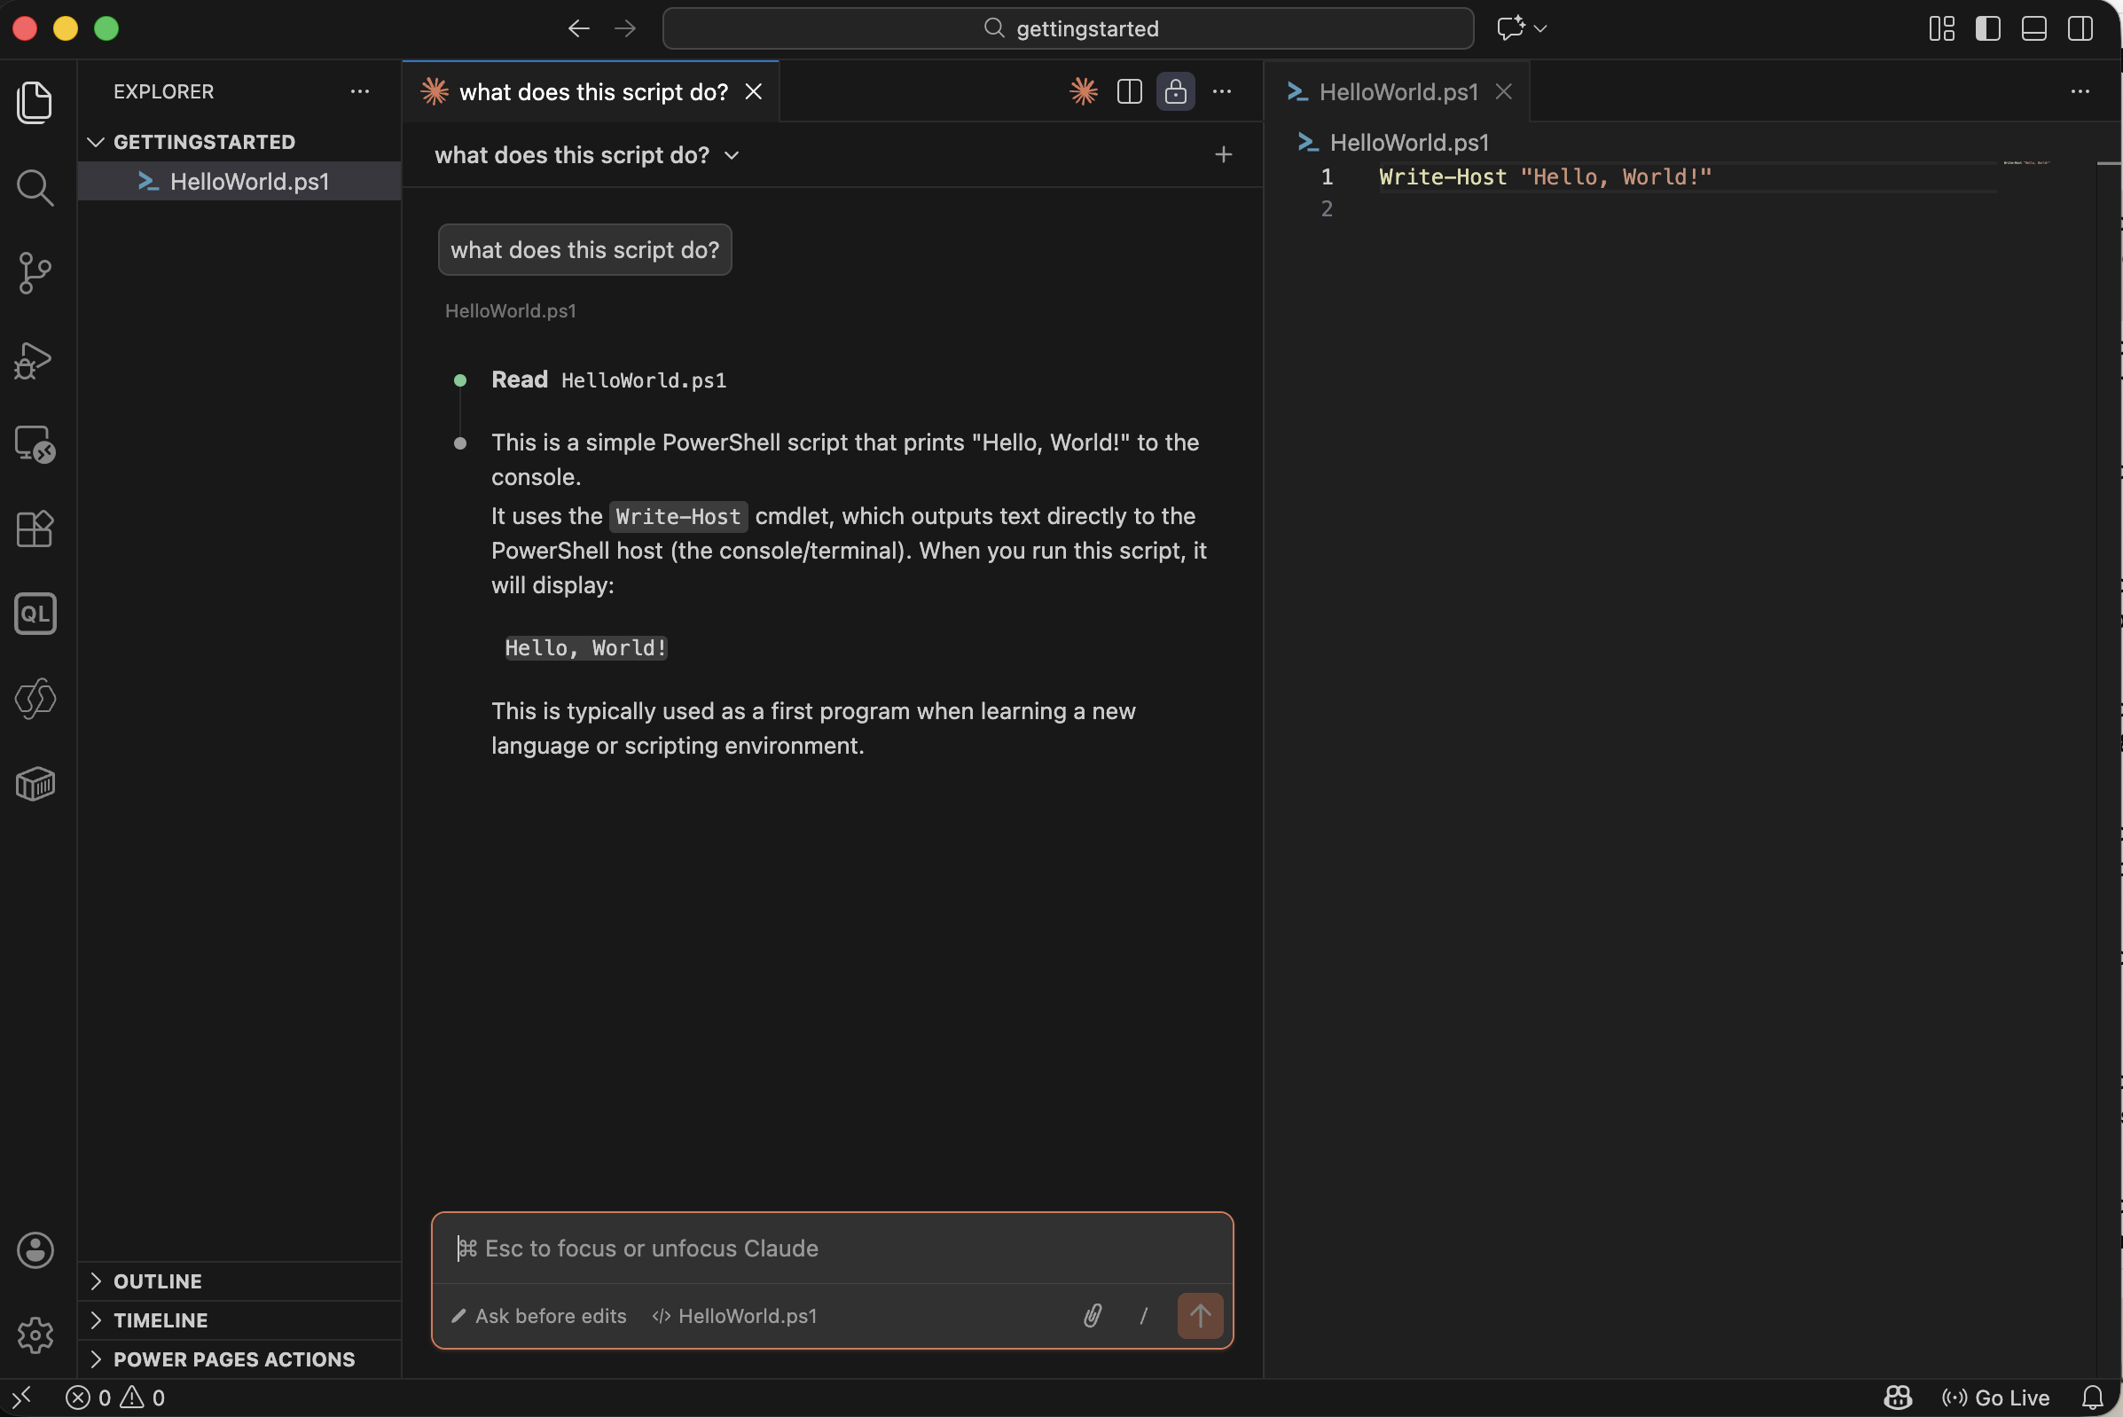Click the attachment paperclip in Claude input
Screen dimensions: 2123x1417
(x=1092, y=1316)
